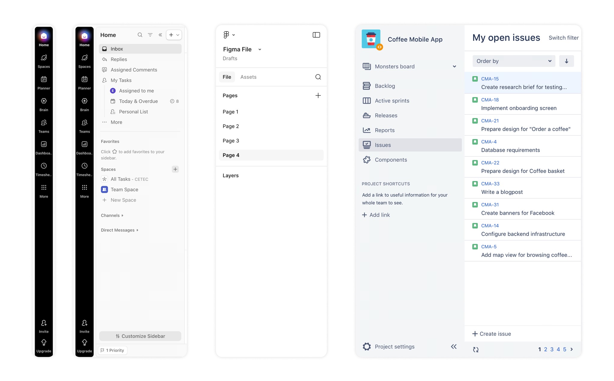The height and width of the screenshot is (381, 614).
Task: Toggle sort direction arrow button
Action: (566, 61)
